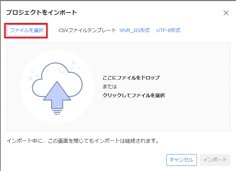
Task: Download the UTF-8形式 CSV template
Action: 168,31
